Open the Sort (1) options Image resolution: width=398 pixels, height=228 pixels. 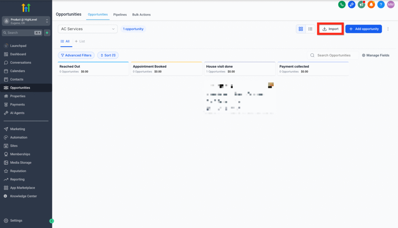[x=108, y=55]
